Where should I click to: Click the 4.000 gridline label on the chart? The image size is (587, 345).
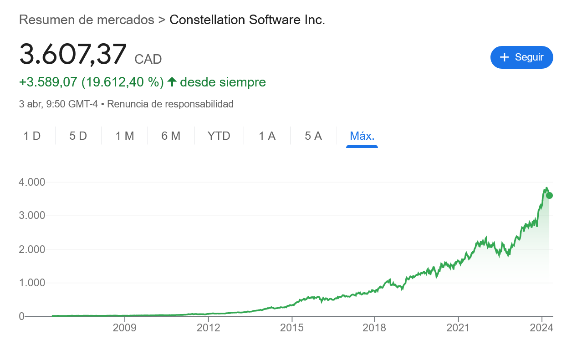[31, 182]
